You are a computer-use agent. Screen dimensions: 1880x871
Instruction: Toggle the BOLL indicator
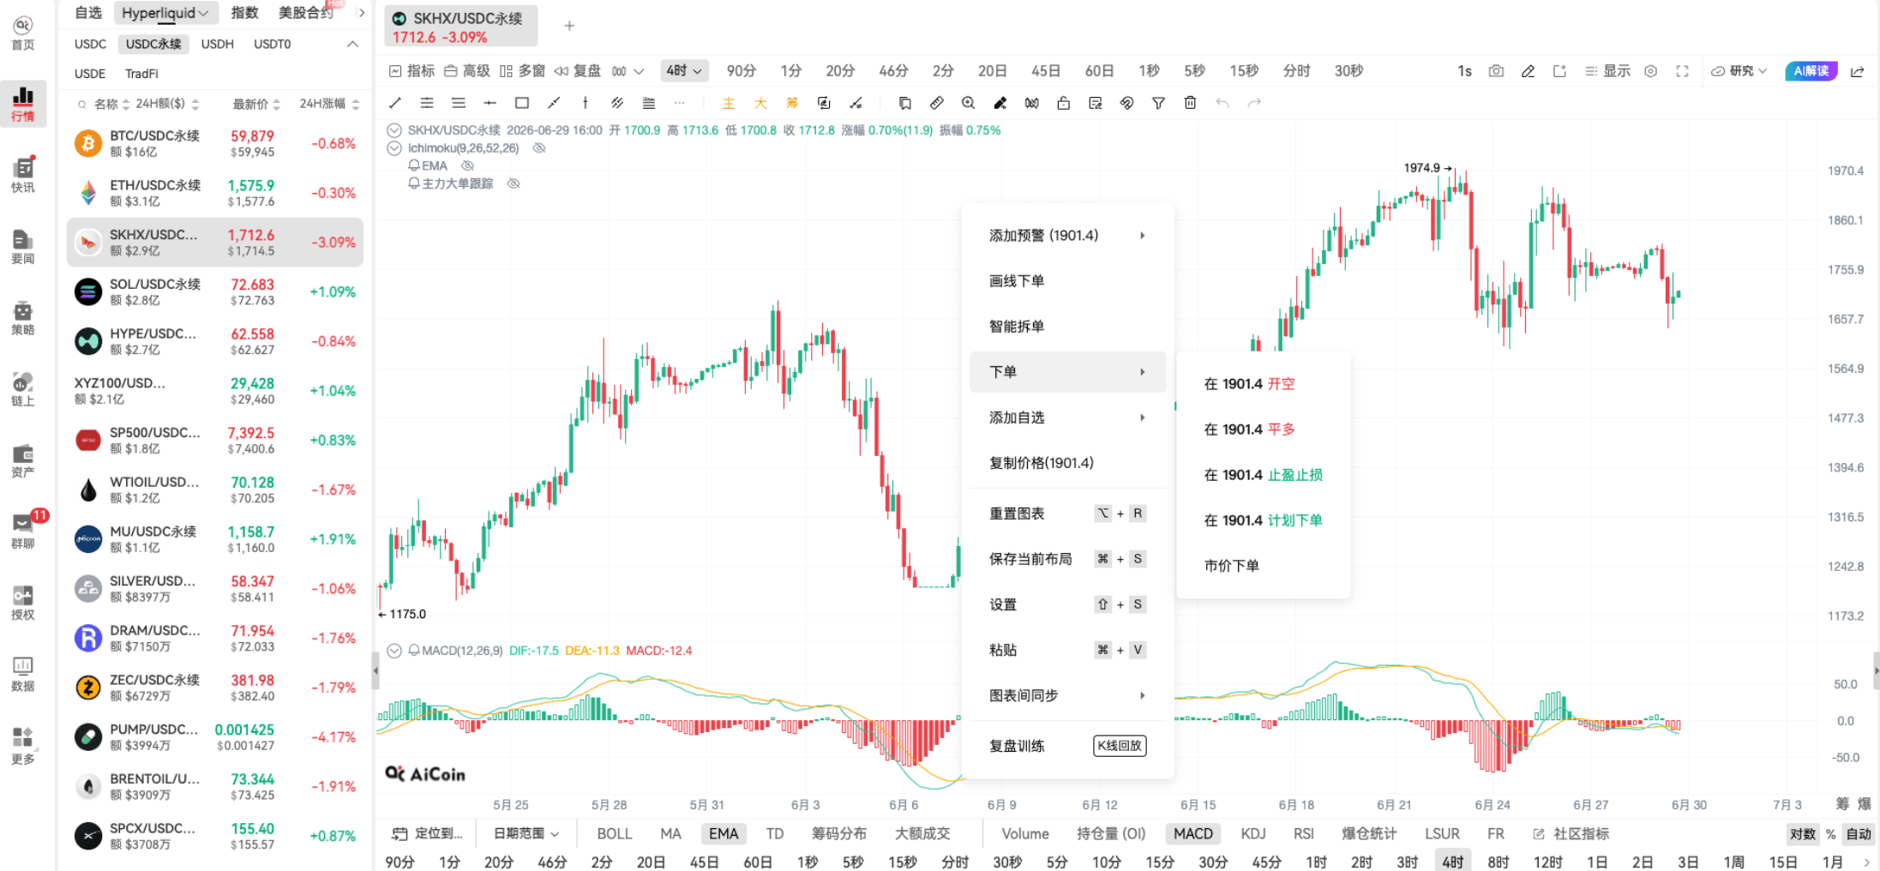click(x=614, y=833)
